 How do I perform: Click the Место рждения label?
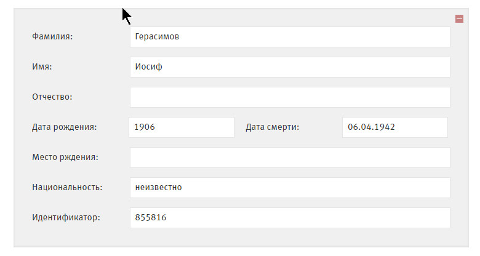click(65, 158)
